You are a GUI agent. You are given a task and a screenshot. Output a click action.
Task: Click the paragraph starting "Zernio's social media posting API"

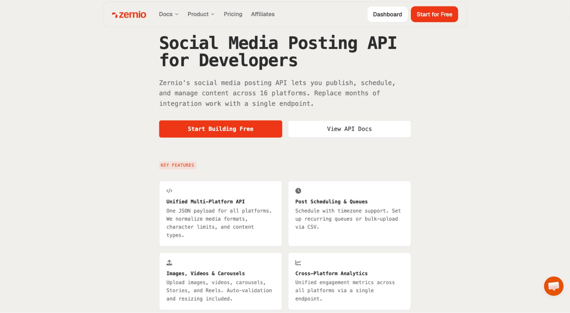click(277, 93)
